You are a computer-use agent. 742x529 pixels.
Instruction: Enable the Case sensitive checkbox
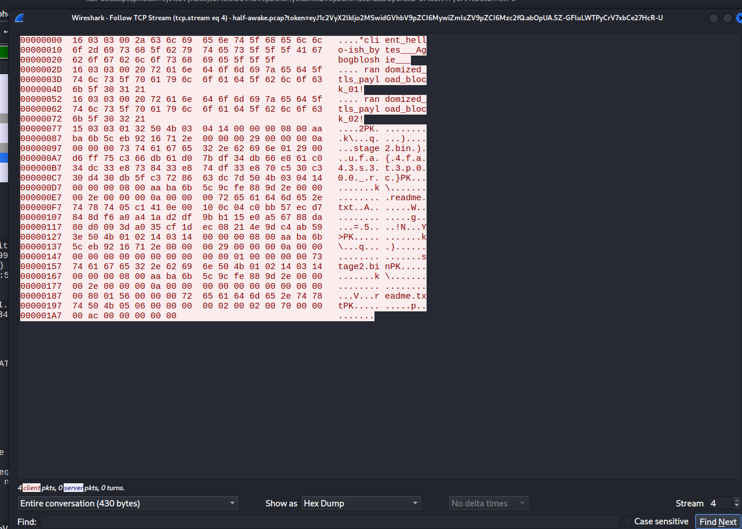pos(627,521)
